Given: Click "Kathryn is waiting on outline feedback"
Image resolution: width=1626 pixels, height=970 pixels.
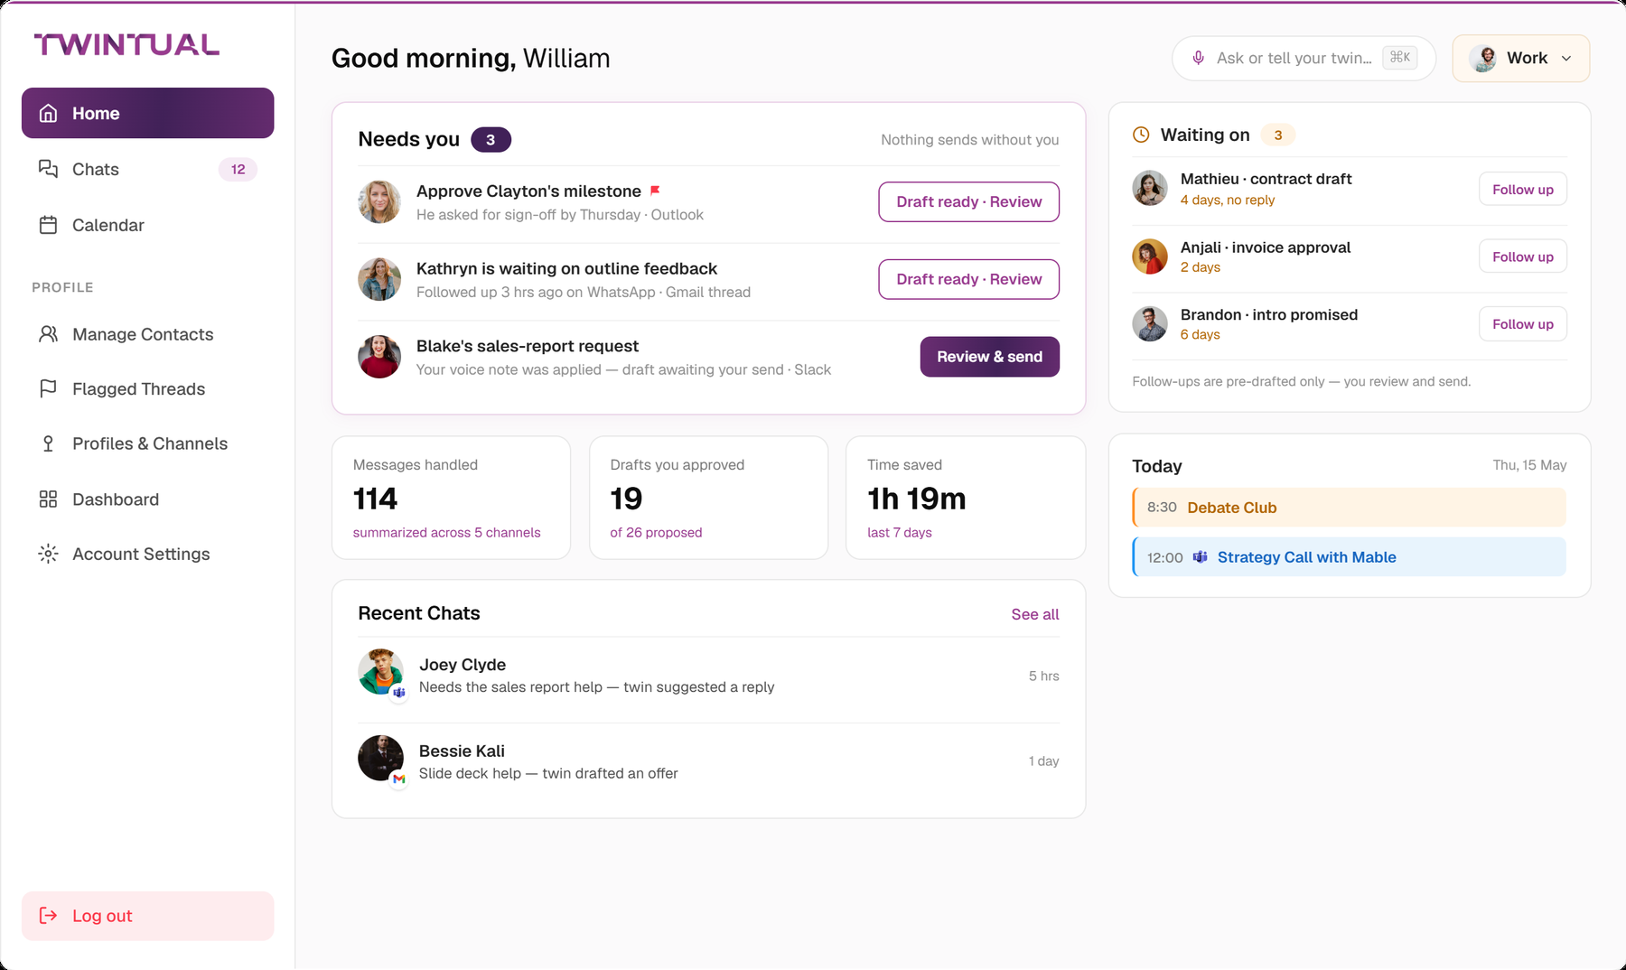Looking at the screenshot, I should (566, 268).
